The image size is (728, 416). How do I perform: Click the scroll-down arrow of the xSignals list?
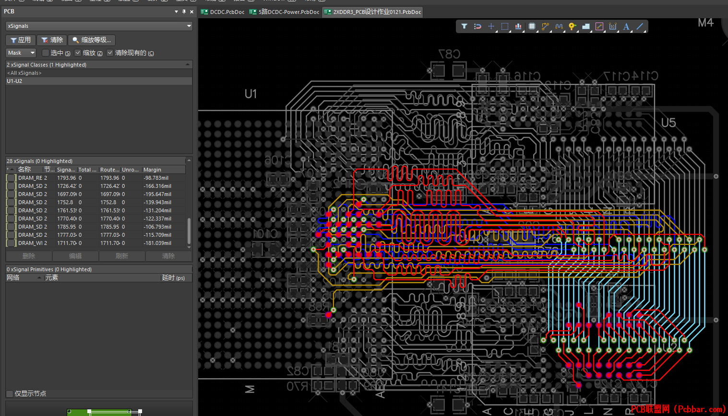pyautogui.click(x=189, y=247)
